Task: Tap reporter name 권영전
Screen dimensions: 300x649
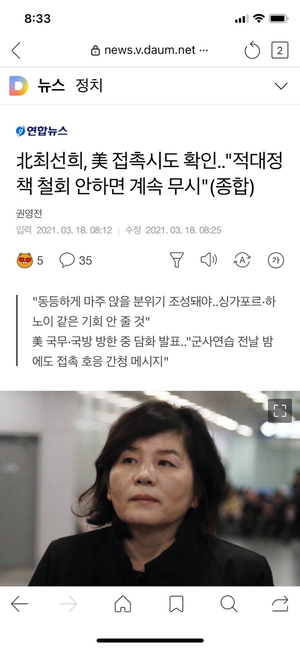Action: (x=29, y=214)
